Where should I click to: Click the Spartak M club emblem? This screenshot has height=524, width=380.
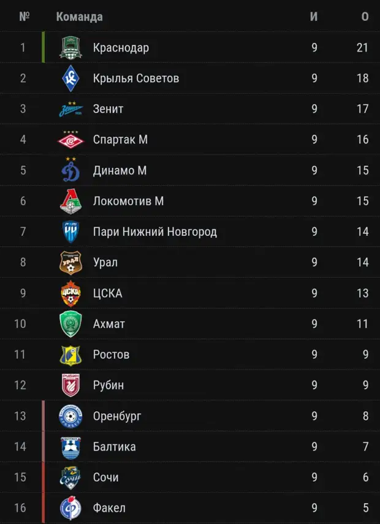coord(70,140)
